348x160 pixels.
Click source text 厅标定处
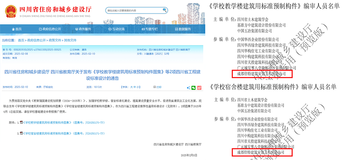[x=48, y=87]
